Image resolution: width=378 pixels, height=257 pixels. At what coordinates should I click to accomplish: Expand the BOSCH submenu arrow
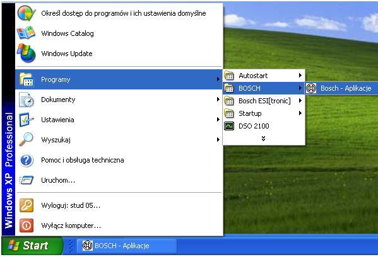tap(300, 88)
